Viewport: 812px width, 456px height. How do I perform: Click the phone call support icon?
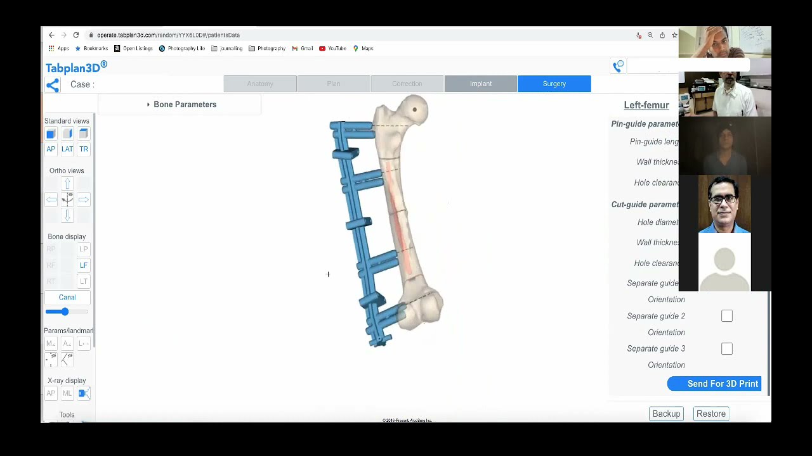coord(618,66)
